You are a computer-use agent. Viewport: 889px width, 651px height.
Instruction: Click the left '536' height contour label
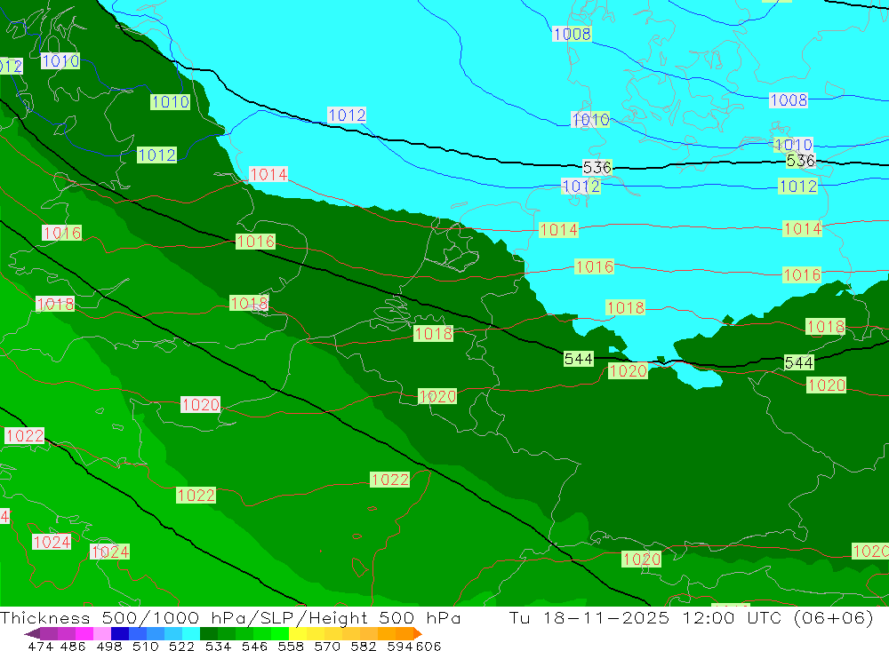(597, 167)
